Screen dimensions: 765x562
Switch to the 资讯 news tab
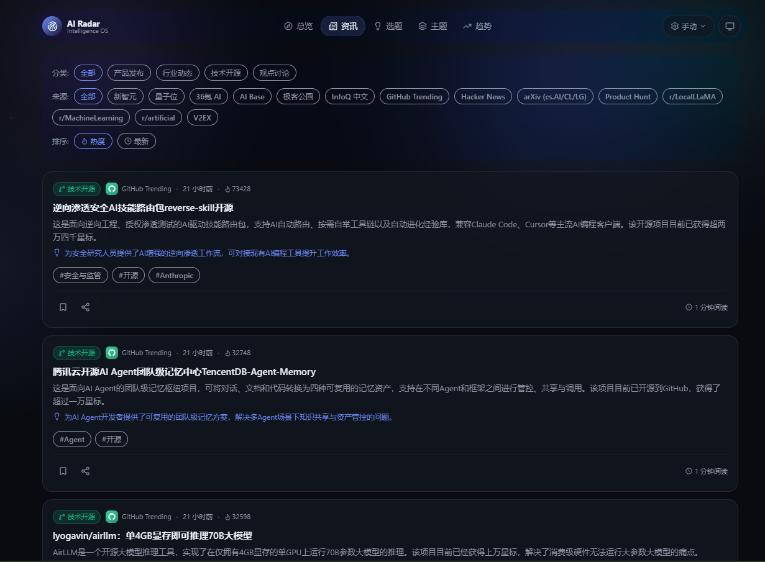343,26
